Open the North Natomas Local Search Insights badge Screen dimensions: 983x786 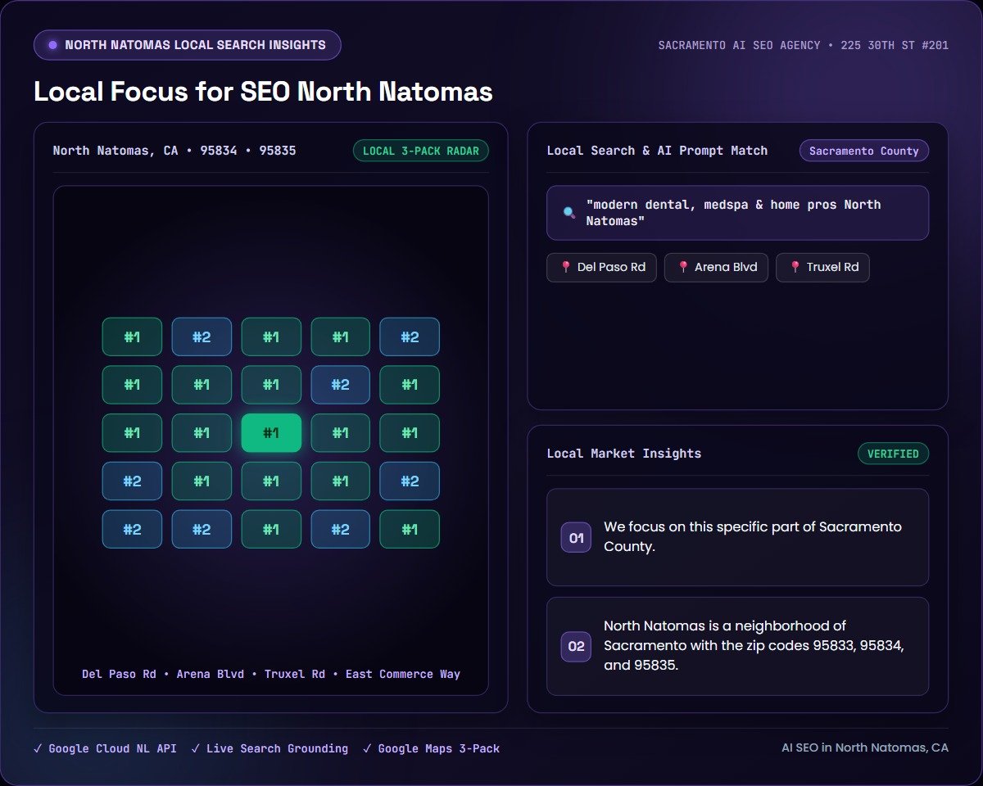pos(188,45)
